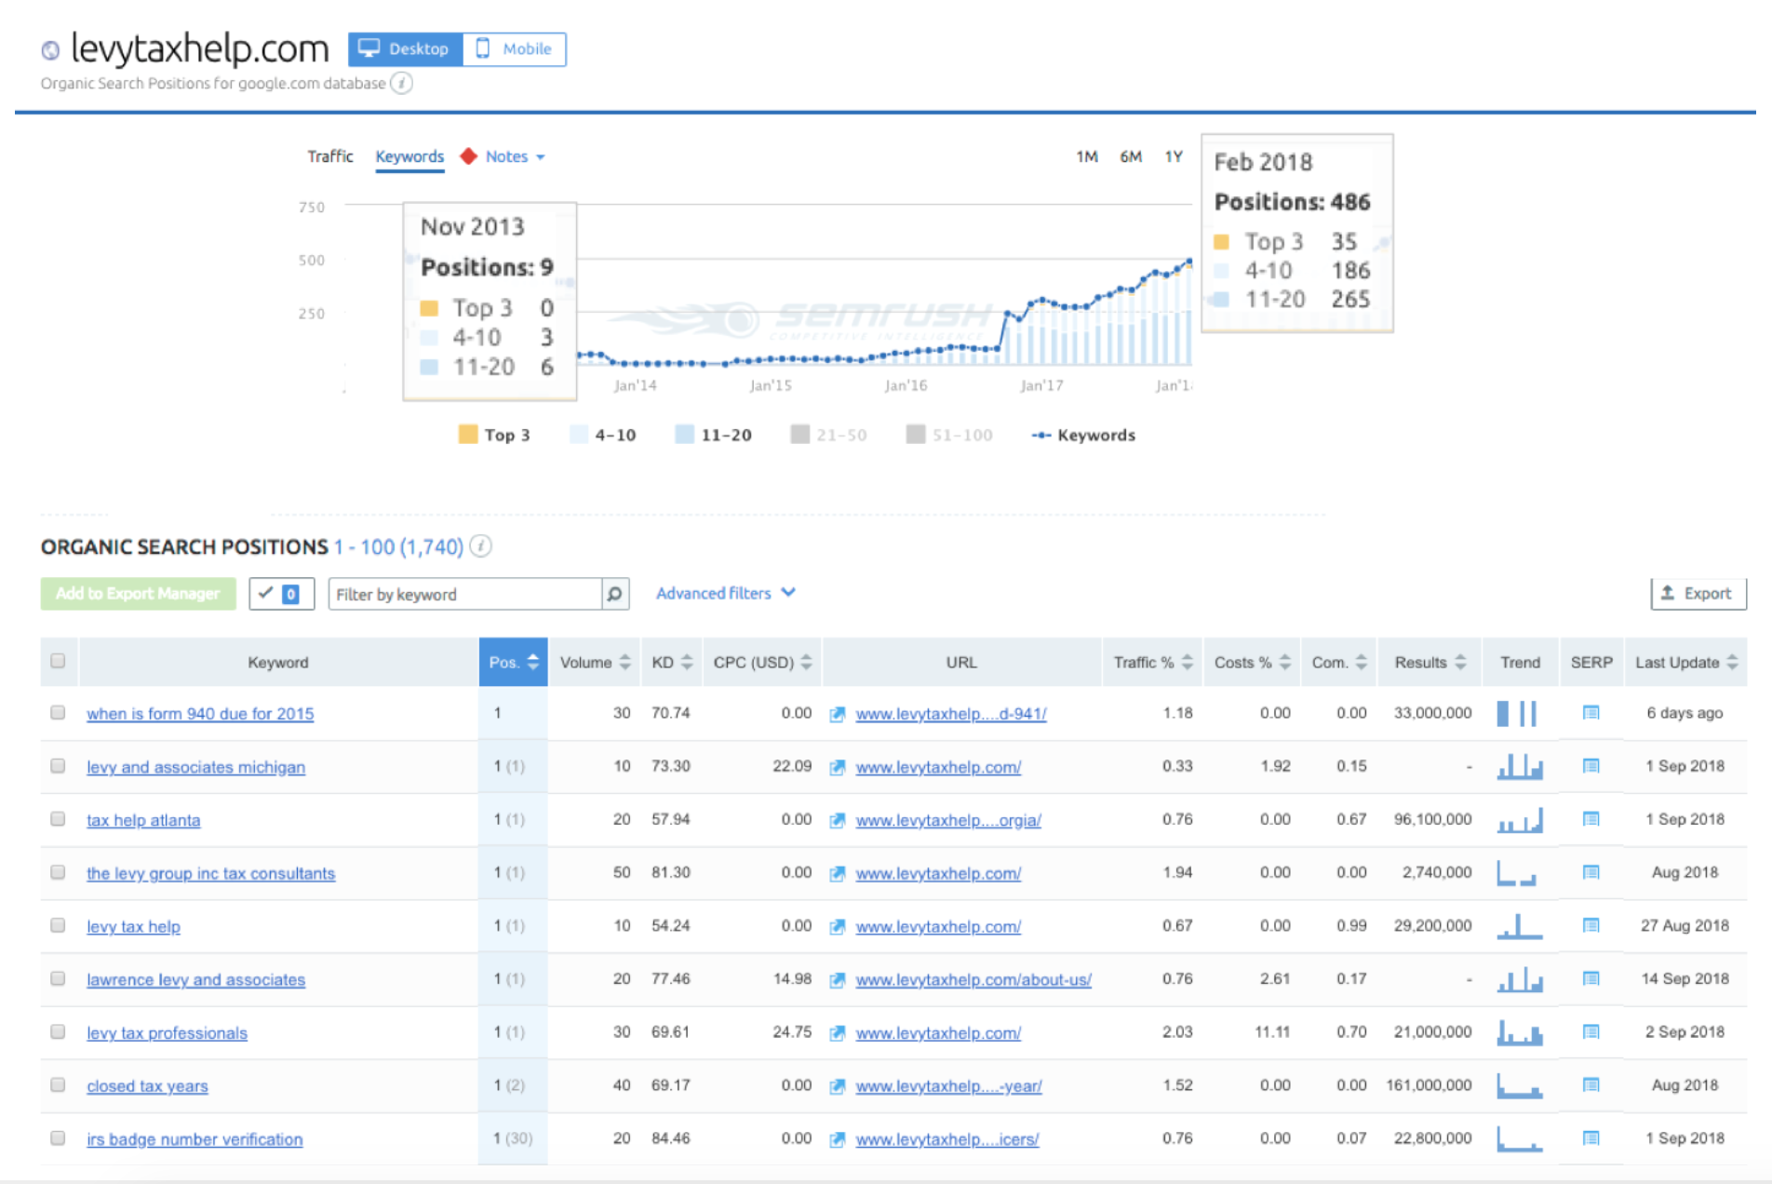Select the Keywords chart tab

point(409,156)
